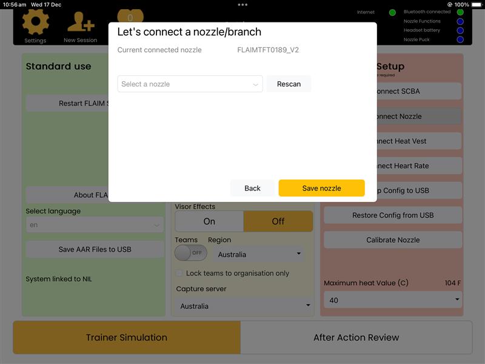Tap the Bluetooth connected green indicator
The height and width of the screenshot is (364, 485).
pyautogui.click(x=460, y=12)
